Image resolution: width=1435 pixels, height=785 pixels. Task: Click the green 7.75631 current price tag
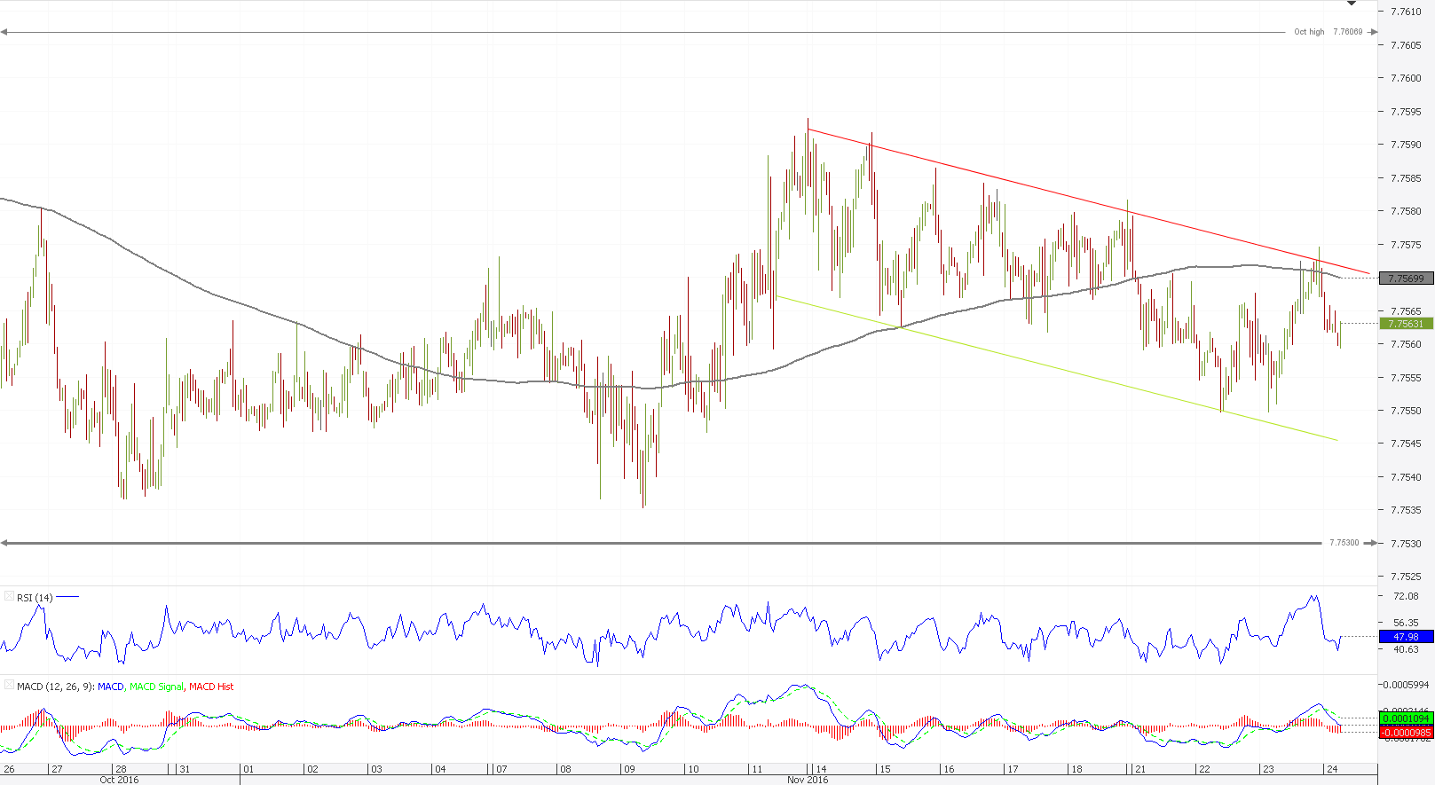click(1407, 324)
